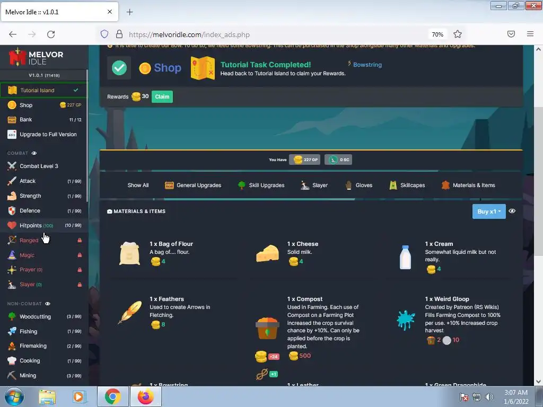Open the Firefox application menu

pyautogui.click(x=530, y=34)
